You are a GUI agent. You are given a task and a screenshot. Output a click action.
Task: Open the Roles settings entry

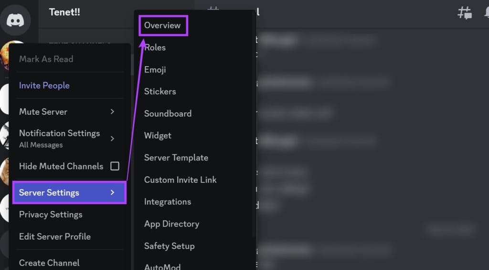coord(155,48)
